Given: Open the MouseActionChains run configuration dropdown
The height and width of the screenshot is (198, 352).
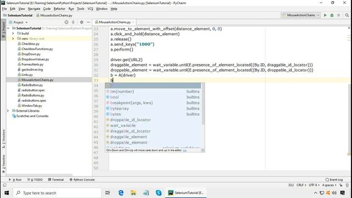Looking at the screenshot, I should click(x=301, y=15).
